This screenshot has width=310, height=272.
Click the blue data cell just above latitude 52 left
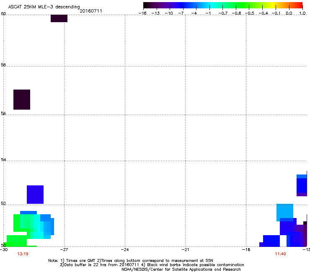tap(35, 195)
